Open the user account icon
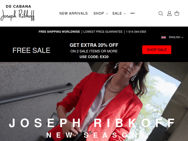Image resolution: width=188 pixels, height=141 pixels. tap(169, 14)
